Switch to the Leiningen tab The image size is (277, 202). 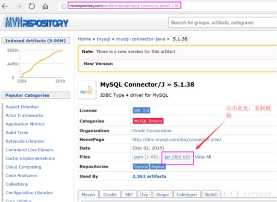(x=187, y=195)
